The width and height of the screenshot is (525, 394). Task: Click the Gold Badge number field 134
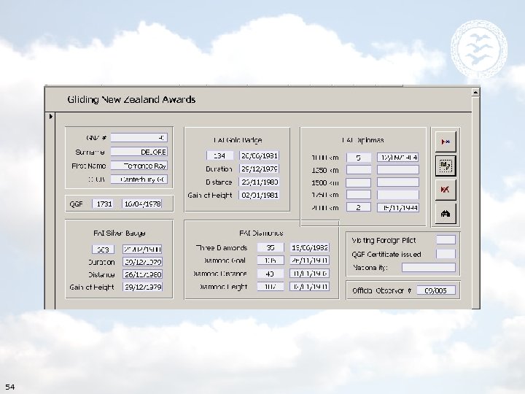219,155
